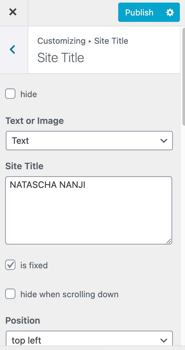
Task: Publish the site changes
Action: [x=139, y=12]
